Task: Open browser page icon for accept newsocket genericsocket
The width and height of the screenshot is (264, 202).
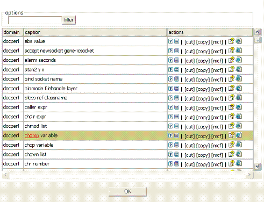Action: coord(239,50)
